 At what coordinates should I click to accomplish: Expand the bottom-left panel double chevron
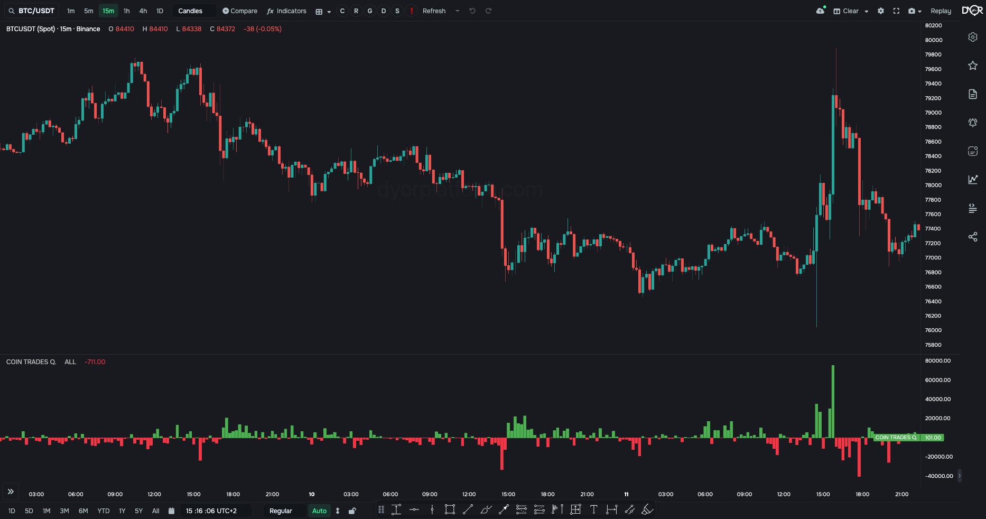(x=11, y=492)
